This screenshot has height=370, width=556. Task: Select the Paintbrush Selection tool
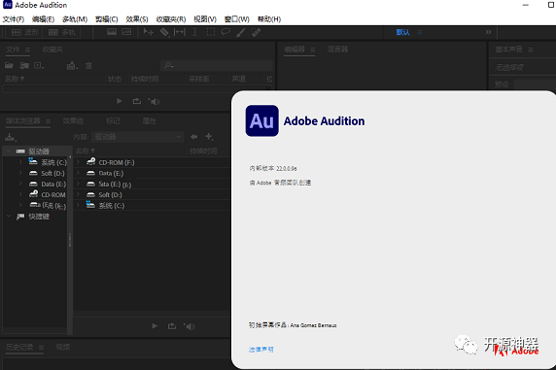[x=241, y=32]
